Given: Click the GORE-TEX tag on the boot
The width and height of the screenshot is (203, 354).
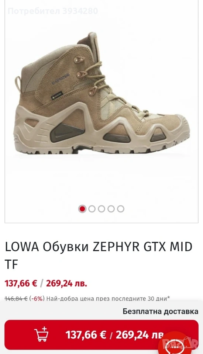Looking at the screenshot, I should (58, 95).
